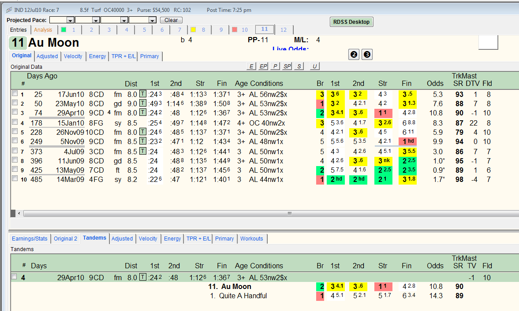Open the lower Energy tab
The image size is (519, 311).
pyautogui.click(x=172, y=239)
